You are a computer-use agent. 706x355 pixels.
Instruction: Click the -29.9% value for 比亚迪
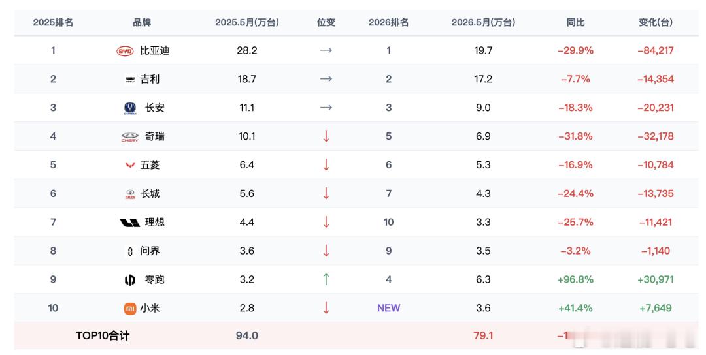(575, 50)
